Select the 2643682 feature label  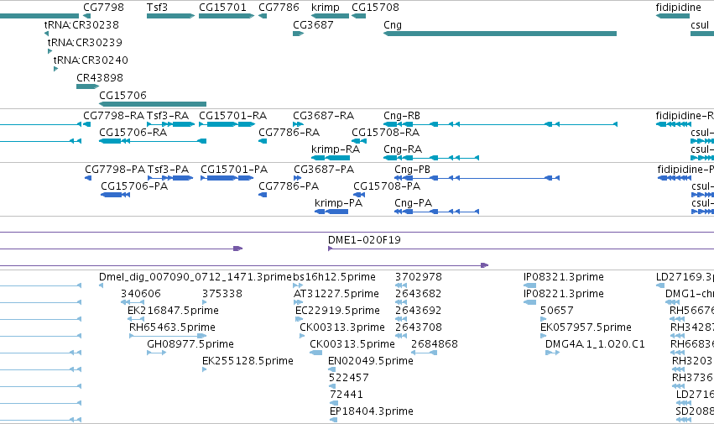point(419,294)
